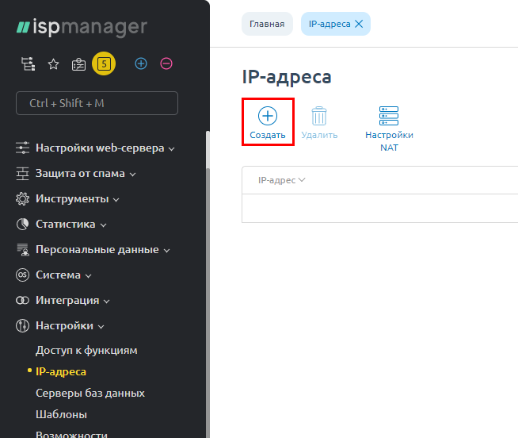This screenshot has width=518, height=438.
Task: Collapse all menu sections minus icon
Action: (166, 63)
